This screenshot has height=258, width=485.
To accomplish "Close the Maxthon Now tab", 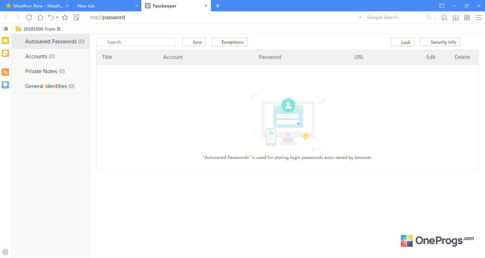I will (x=67, y=6).
